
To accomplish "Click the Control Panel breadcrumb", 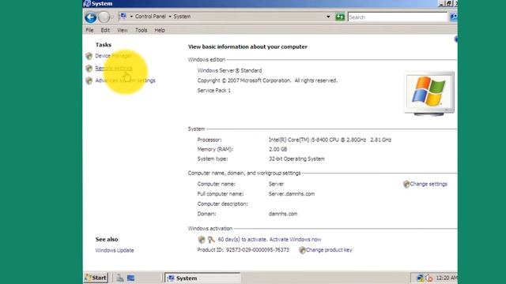I will [150, 17].
